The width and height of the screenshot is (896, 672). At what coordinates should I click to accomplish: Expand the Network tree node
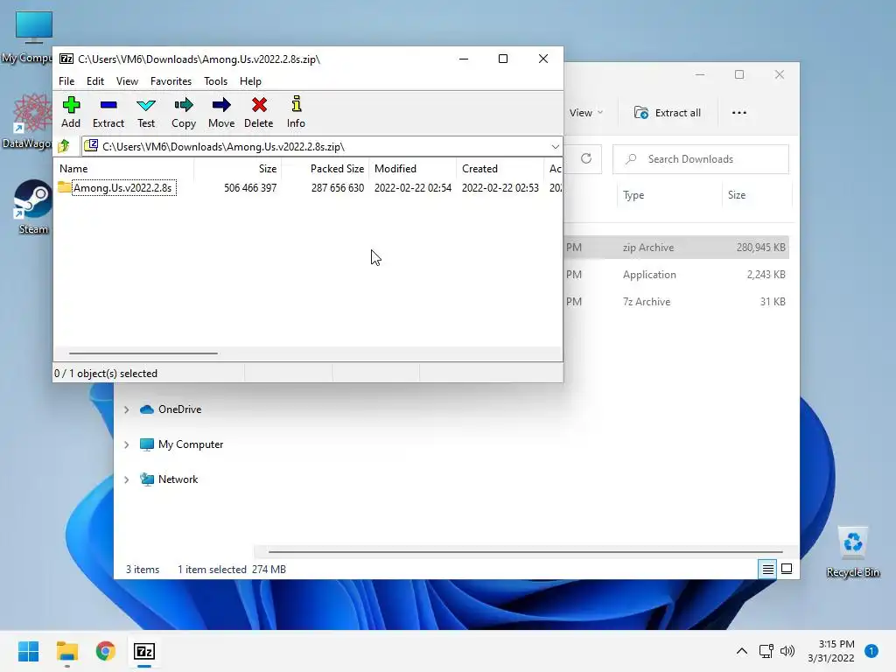coord(126,479)
